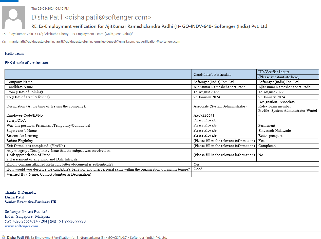This screenshot has height=239, width=321.
Task: Open the next message about B Niranjankuma
Action: 96,237
